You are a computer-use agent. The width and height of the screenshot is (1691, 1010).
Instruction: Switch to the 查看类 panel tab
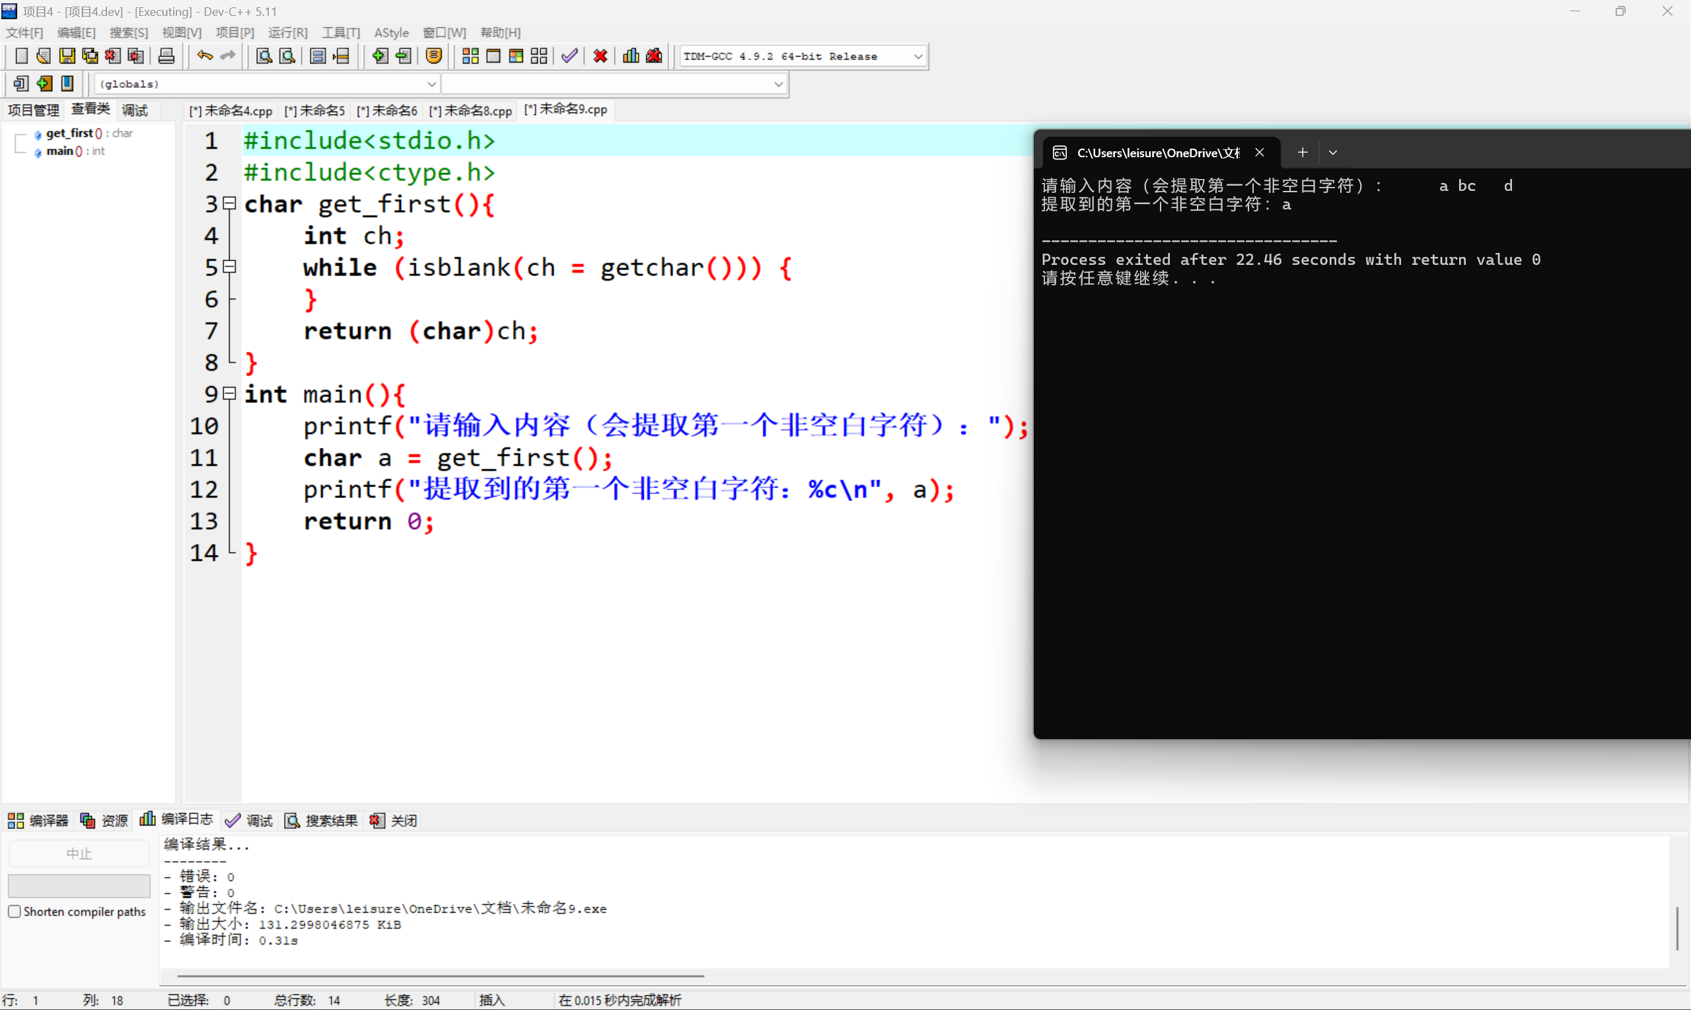[90, 109]
